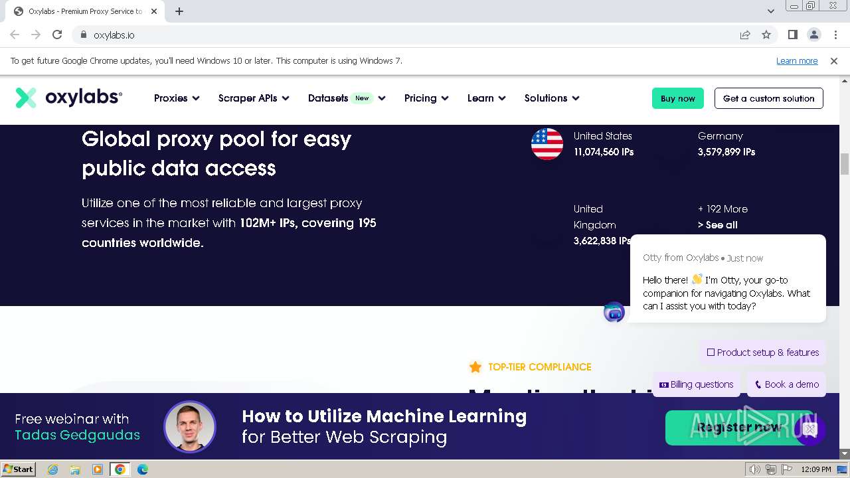Choose Billing questions chat option

pos(696,384)
